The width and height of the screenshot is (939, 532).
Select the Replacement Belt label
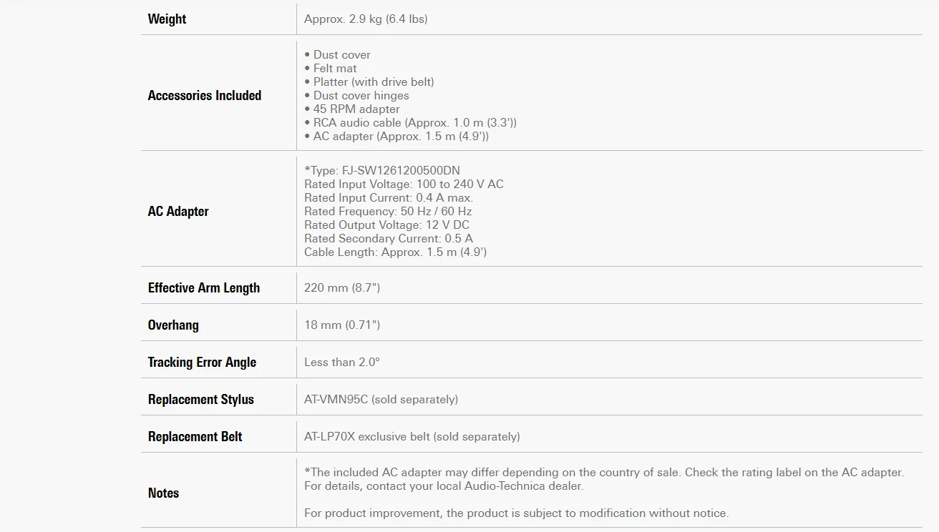click(195, 437)
